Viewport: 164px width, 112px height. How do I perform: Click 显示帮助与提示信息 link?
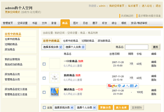[x=149, y=16]
